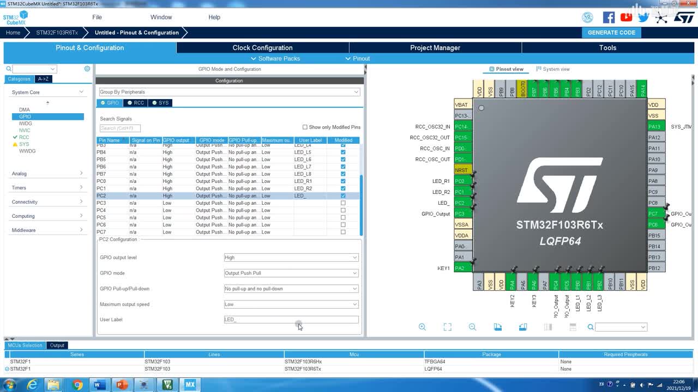Click the STM32CubeMX logo
Screen dimensions: 698x392
click(15, 18)
